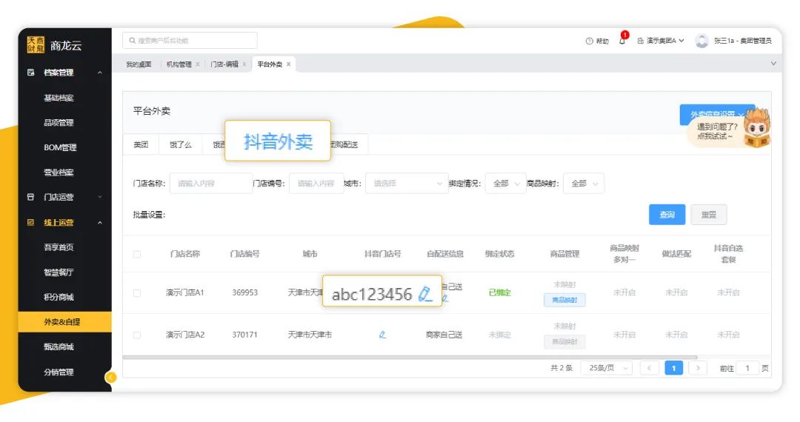Switch to the 机构管理 tab
This screenshot has width=800, height=422.
(179, 64)
